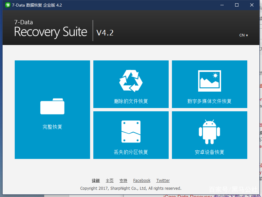Image resolution: width=262 pixels, height=197 pixels.
Task: Open the 支持 support link
Action: (x=123, y=181)
